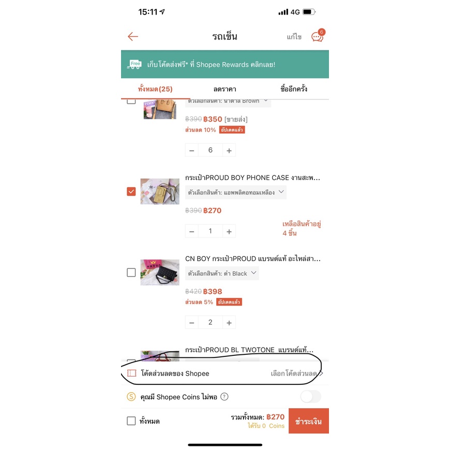Open the Brown variation dropdown
The width and height of the screenshot is (450, 450).
228,102
